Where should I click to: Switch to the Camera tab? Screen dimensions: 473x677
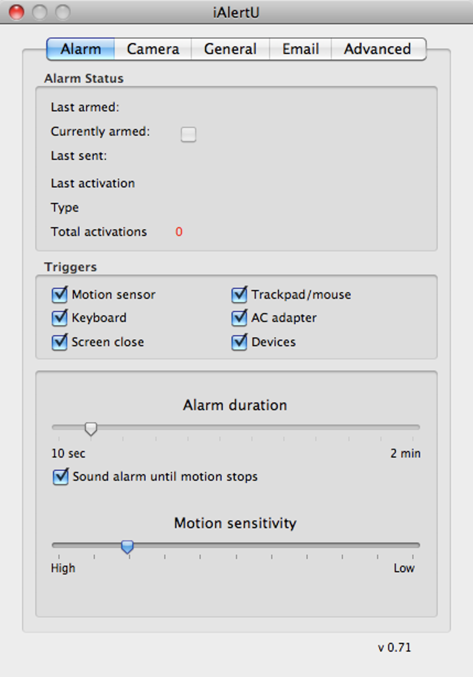[x=153, y=49]
